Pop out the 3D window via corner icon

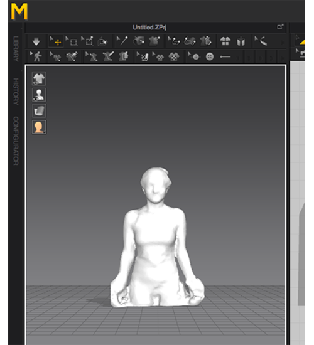tap(280, 26)
